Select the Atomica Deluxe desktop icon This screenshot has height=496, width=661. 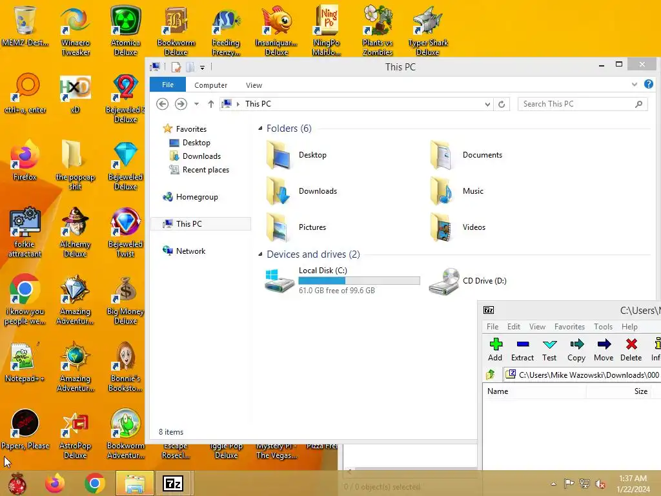click(126, 30)
